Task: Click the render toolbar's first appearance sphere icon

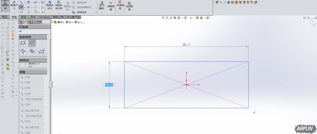Action: (217, 2)
